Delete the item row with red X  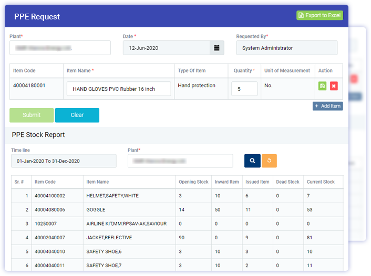(x=334, y=86)
